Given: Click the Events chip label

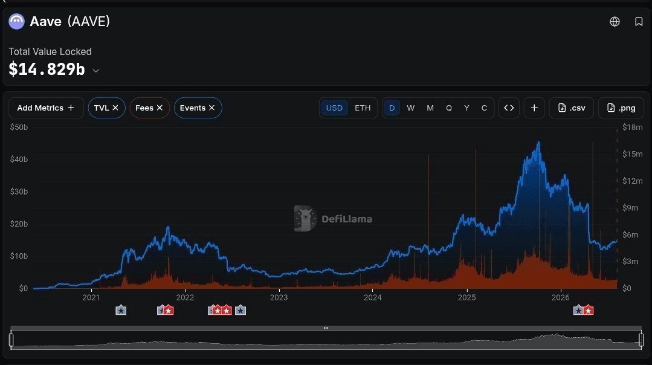Looking at the screenshot, I should click(193, 108).
